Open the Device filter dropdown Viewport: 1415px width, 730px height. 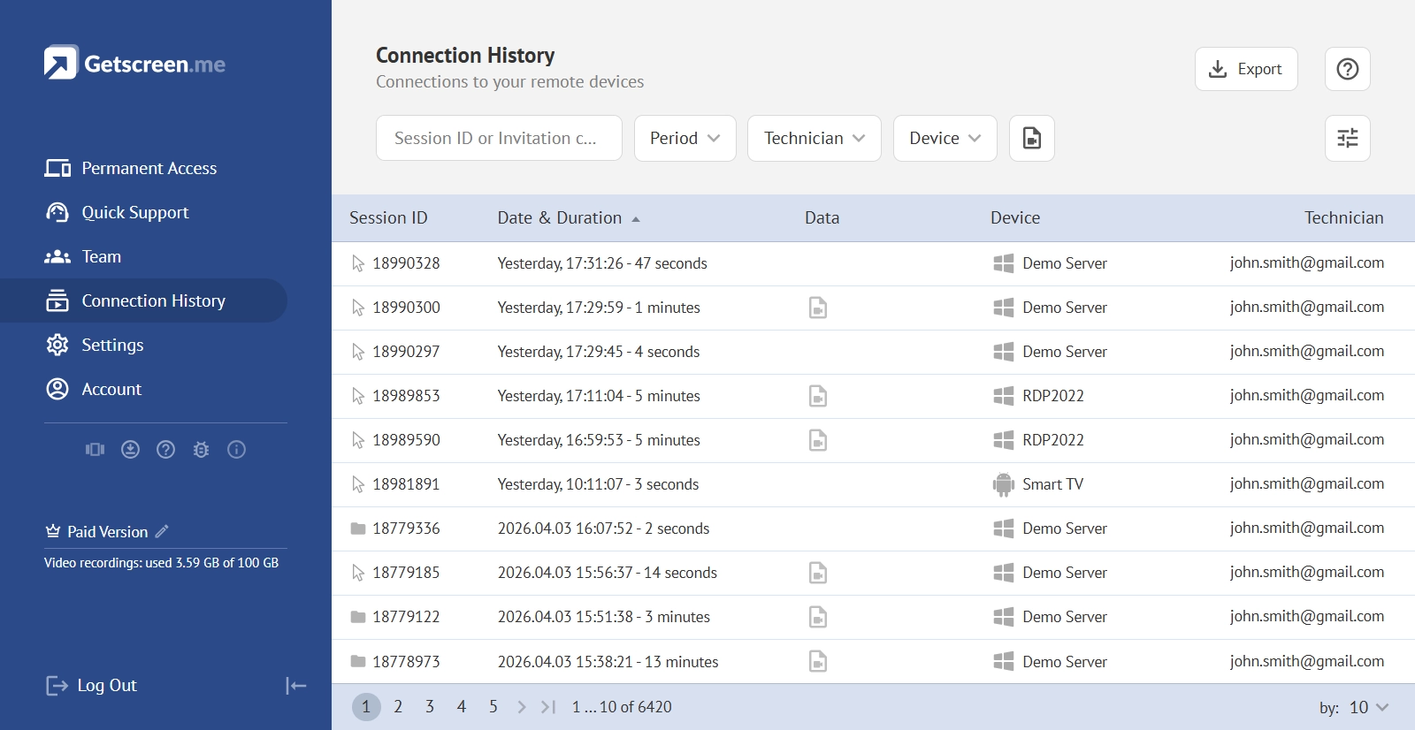click(x=945, y=138)
